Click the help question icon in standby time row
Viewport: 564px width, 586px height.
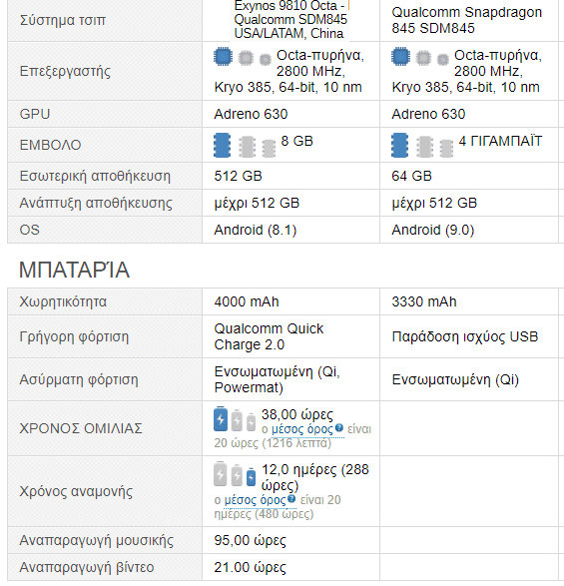coord(291,498)
